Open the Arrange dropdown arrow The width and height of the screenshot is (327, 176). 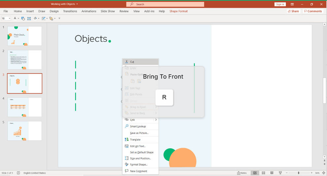pos(55,18)
